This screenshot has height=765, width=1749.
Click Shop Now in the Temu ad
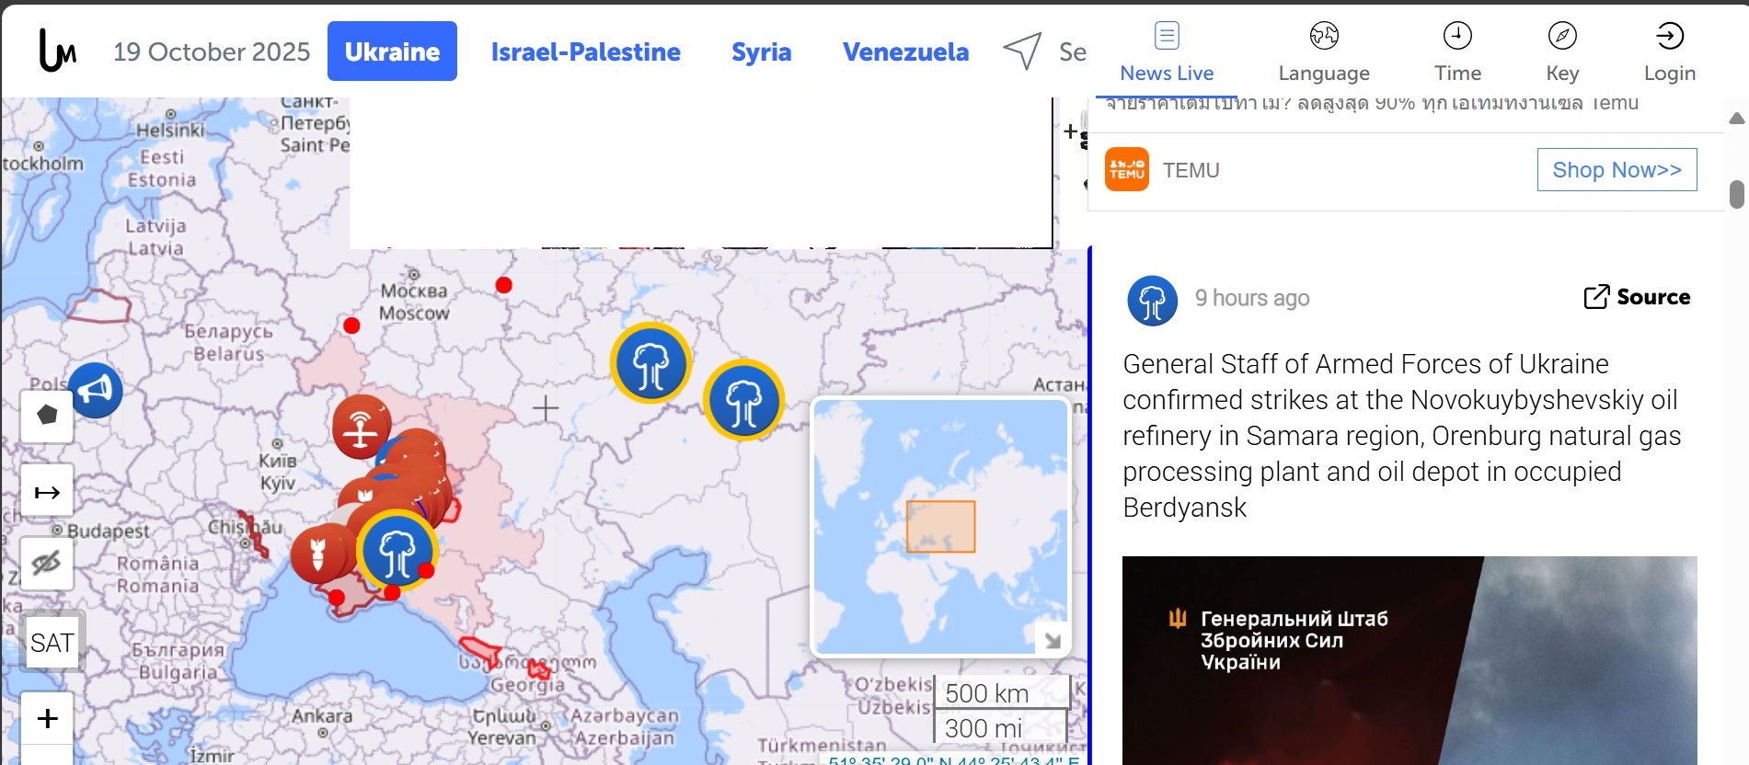click(x=1617, y=170)
